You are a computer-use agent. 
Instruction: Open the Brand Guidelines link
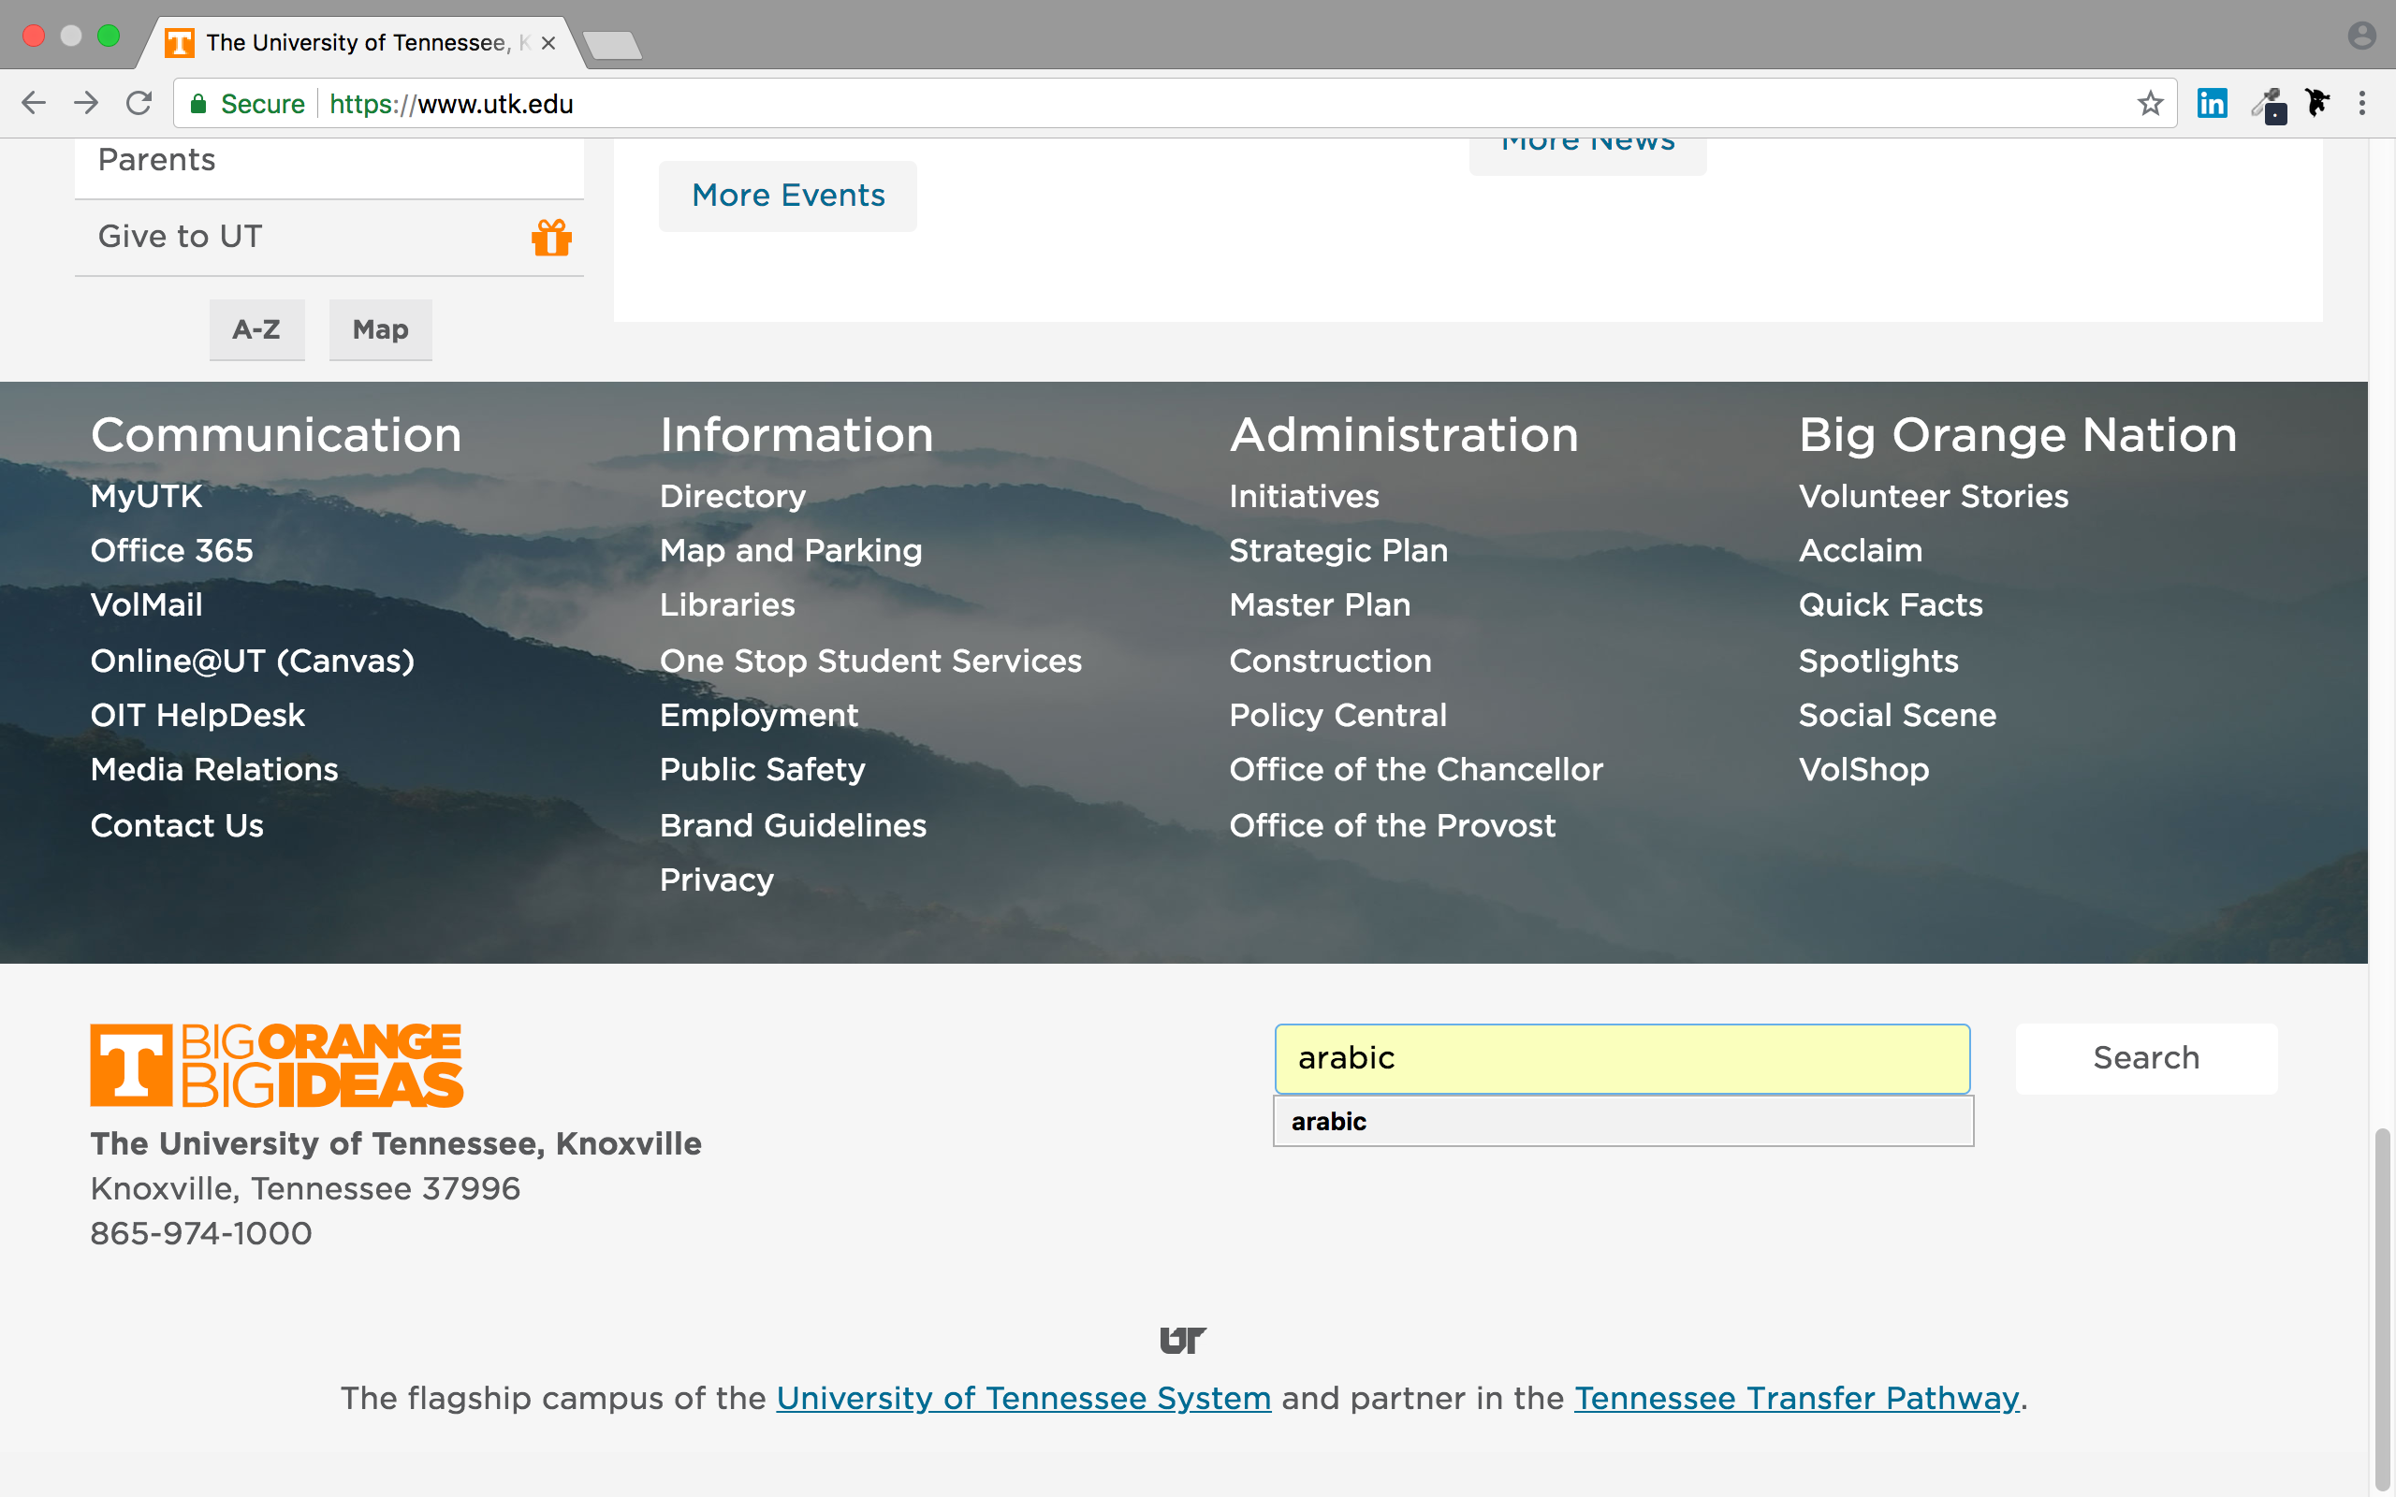click(x=793, y=826)
